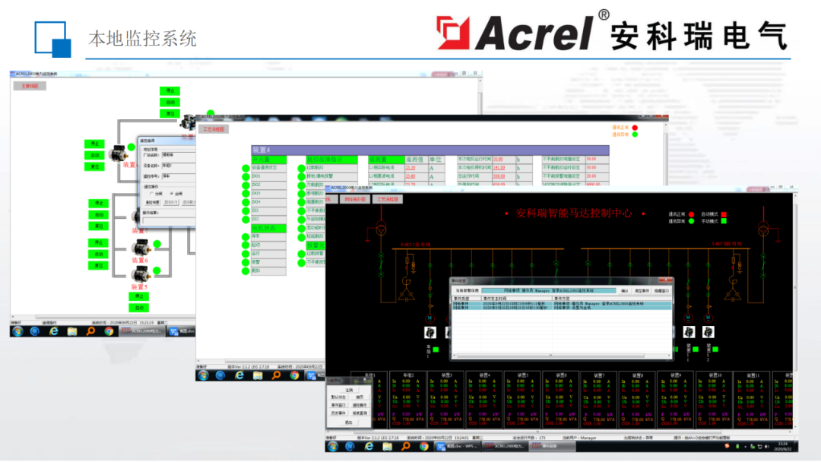
Task: Click the 装置5 motor icon
Action: tap(141, 274)
